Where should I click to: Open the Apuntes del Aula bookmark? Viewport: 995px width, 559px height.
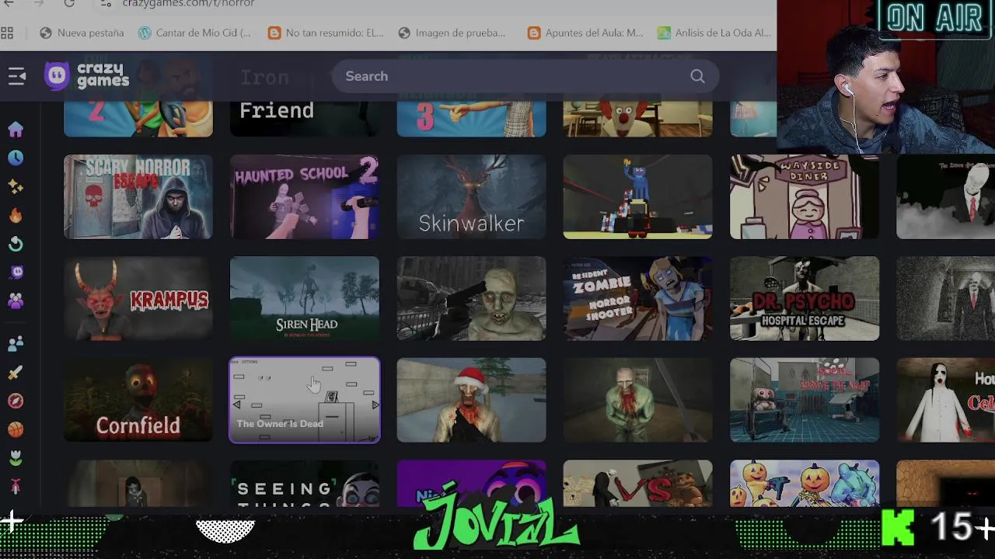tap(585, 33)
